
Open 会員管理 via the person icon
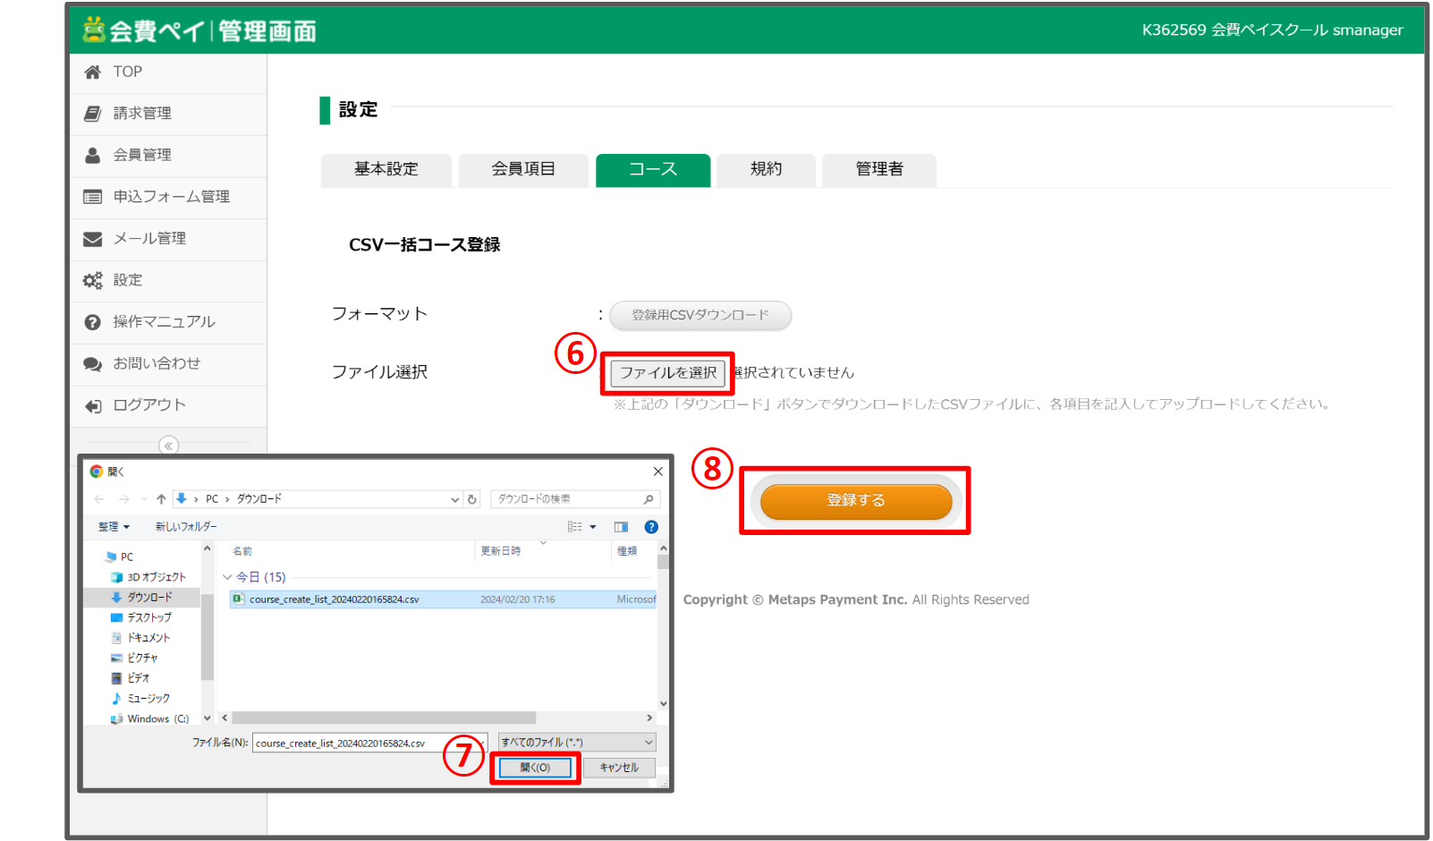[x=92, y=154]
